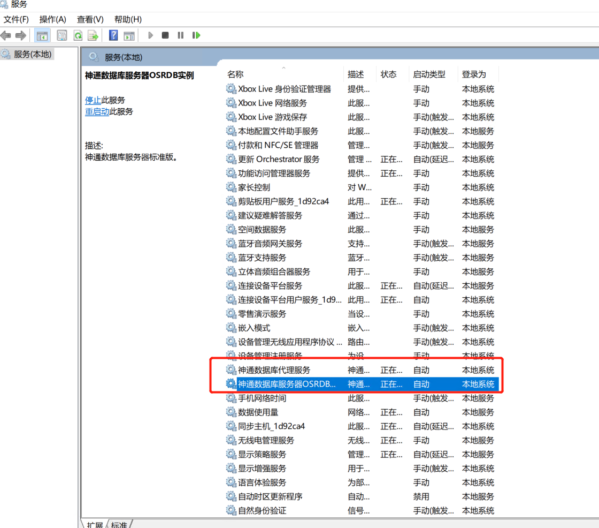Select the 嵌入模式 row
Screen dimensions: 599x528
(x=362, y=328)
